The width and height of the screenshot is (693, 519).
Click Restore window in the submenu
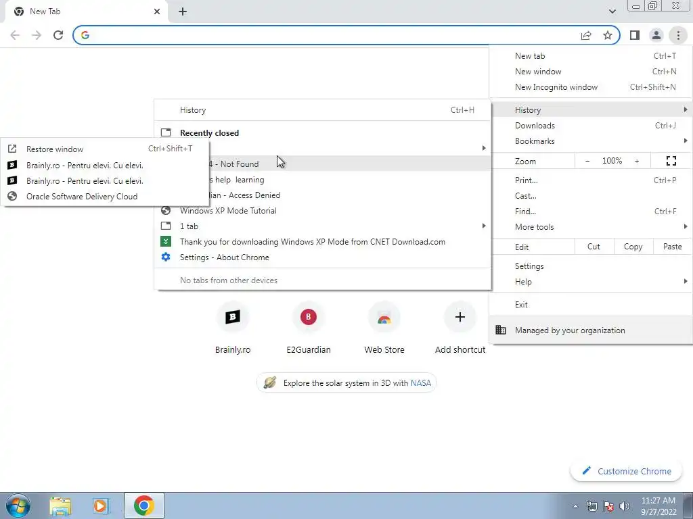click(105, 149)
